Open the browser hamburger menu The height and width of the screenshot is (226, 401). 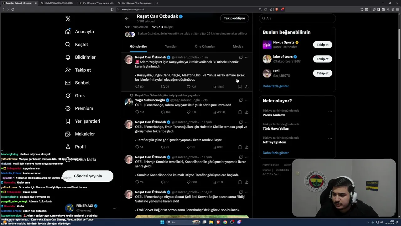click(x=398, y=9)
